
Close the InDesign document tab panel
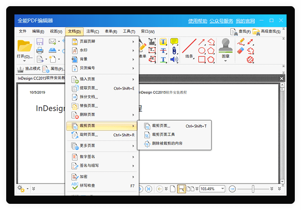coord(282,78)
